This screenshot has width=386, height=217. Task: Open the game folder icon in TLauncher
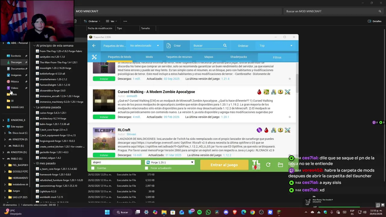click(x=280, y=165)
